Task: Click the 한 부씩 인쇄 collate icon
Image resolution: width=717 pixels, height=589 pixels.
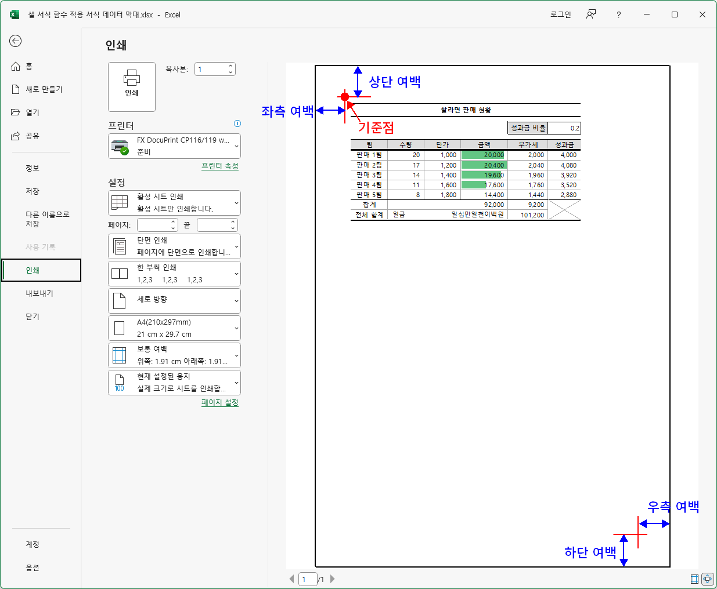Action: [x=120, y=274]
